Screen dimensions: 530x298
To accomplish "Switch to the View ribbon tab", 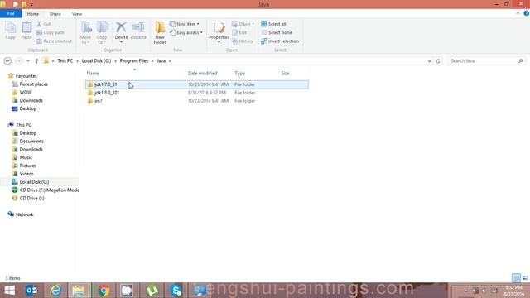I will click(77, 14).
